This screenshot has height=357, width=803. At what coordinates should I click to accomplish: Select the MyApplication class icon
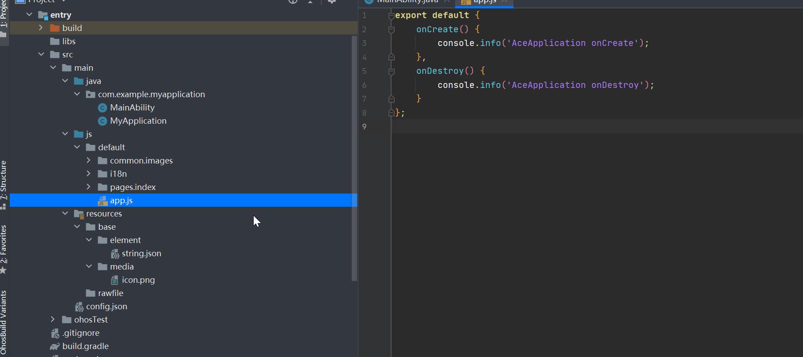(x=103, y=121)
